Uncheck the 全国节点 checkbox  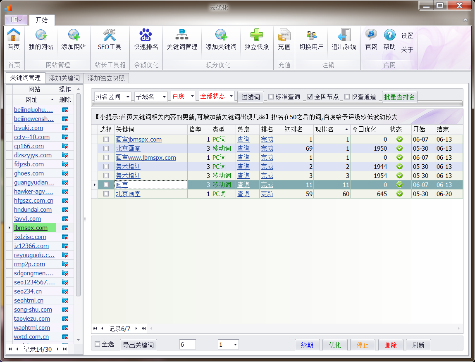click(x=310, y=97)
